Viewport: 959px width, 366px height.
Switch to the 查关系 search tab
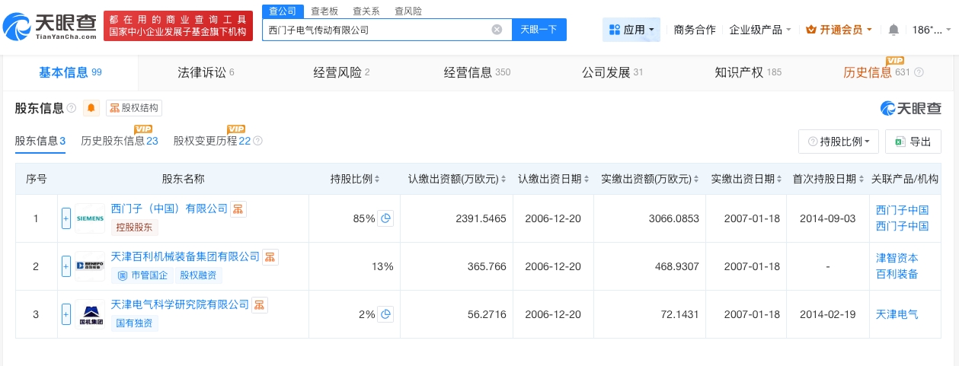point(366,11)
